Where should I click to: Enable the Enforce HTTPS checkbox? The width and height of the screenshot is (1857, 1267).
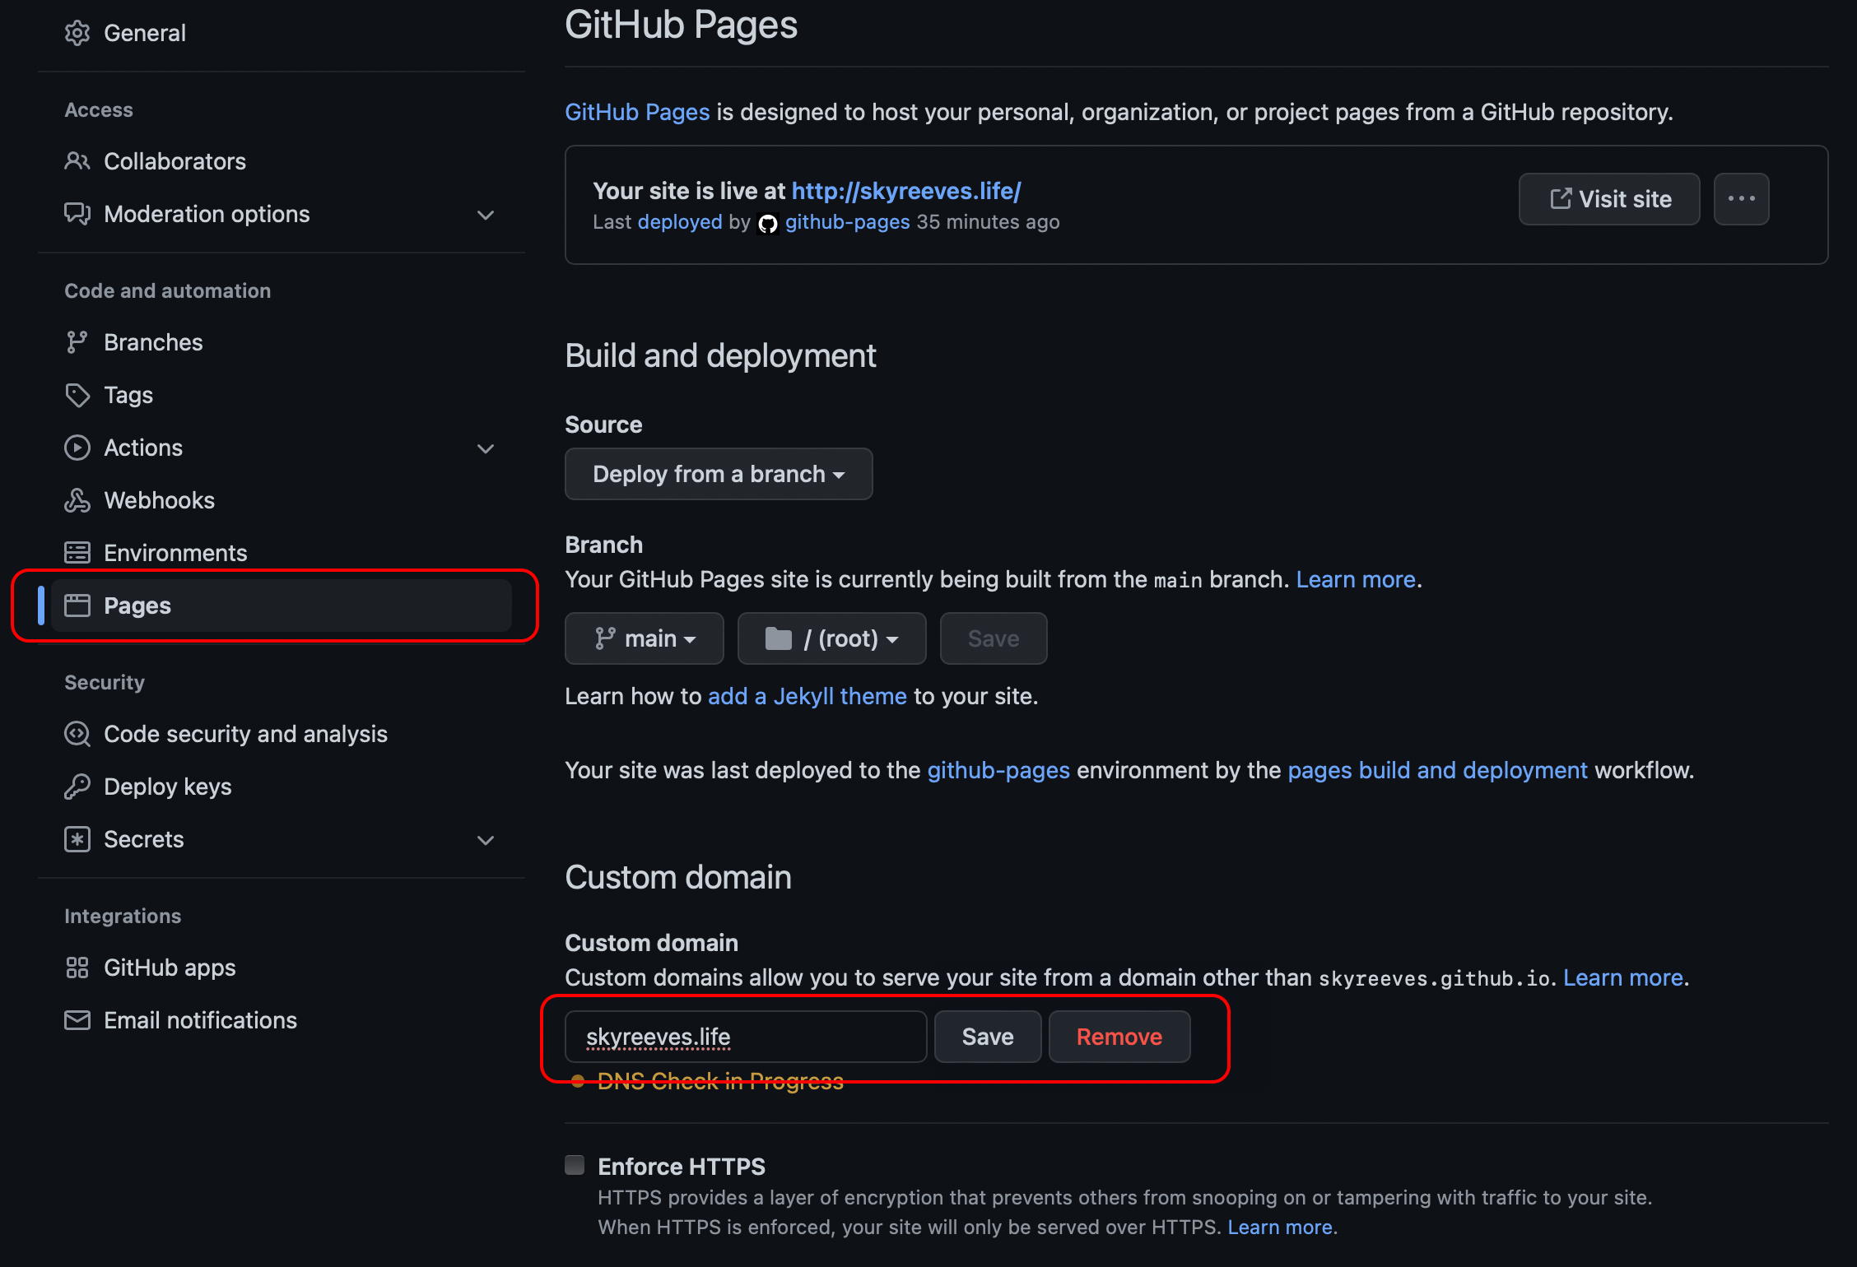point(575,1165)
